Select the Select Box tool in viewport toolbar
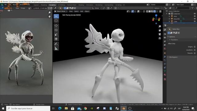Image resolution: width=197 pixels, height=111 pixels. 56,16
